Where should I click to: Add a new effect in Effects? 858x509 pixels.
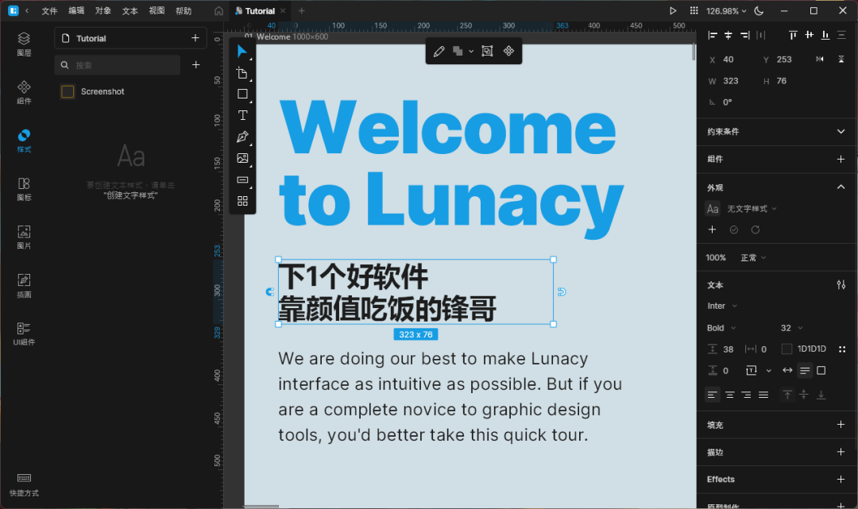tap(841, 479)
